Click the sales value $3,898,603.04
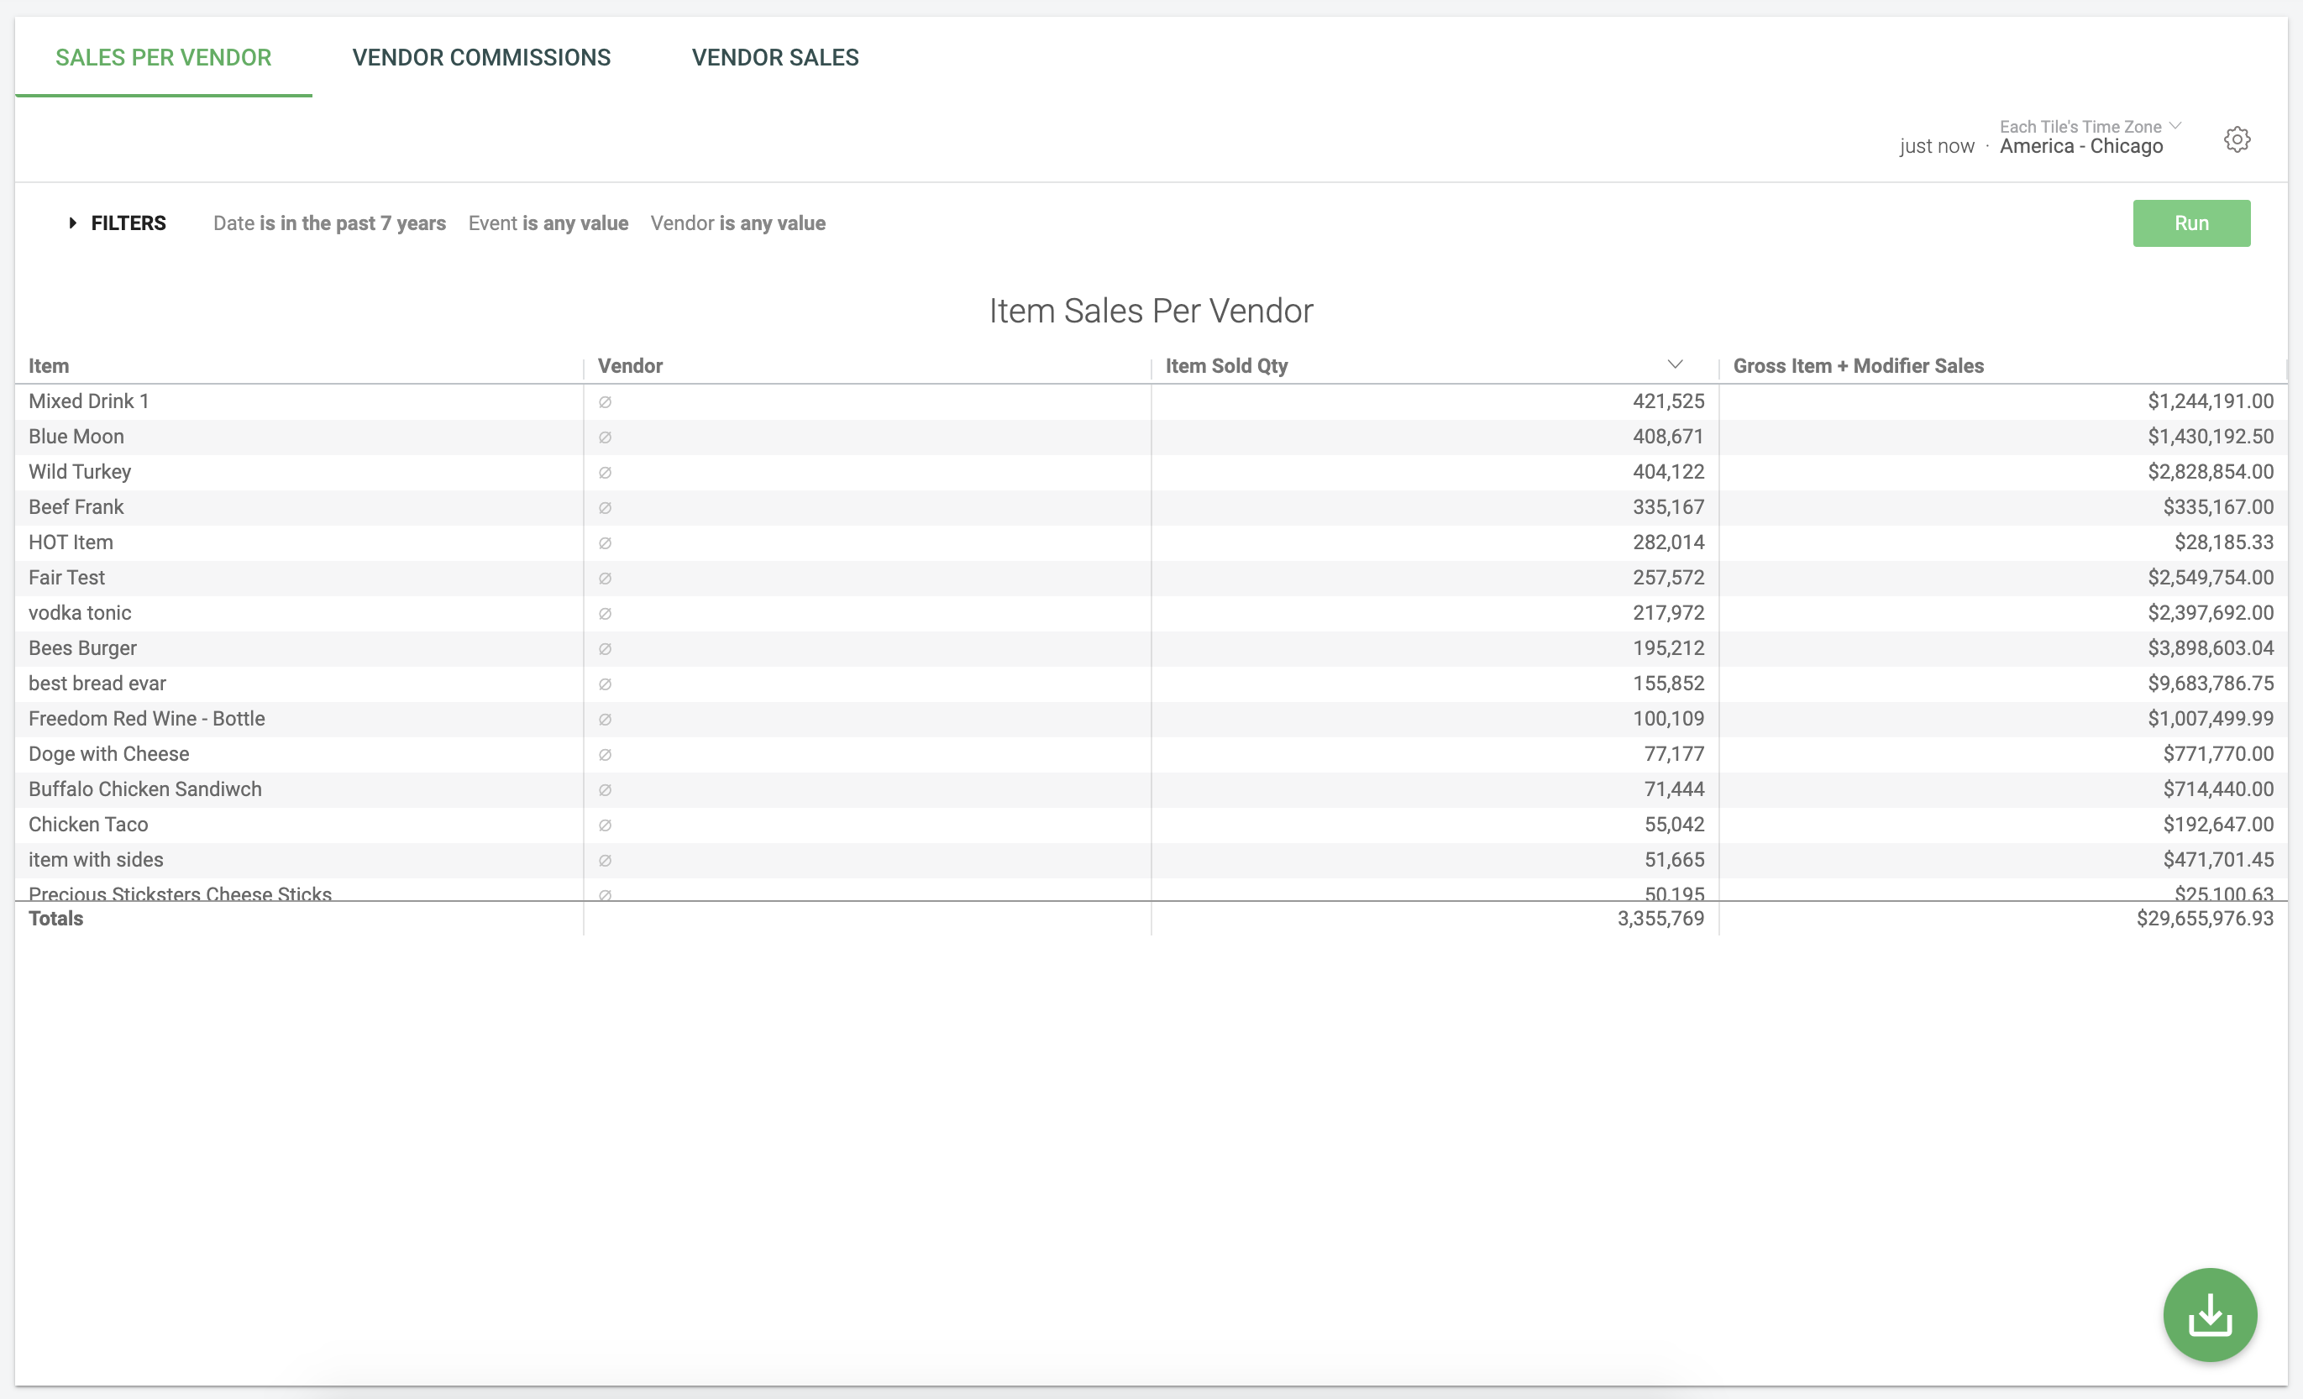2303x1399 pixels. (2211, 647)
